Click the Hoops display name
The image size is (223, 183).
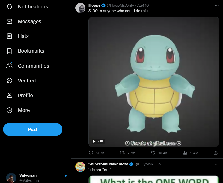94,5
